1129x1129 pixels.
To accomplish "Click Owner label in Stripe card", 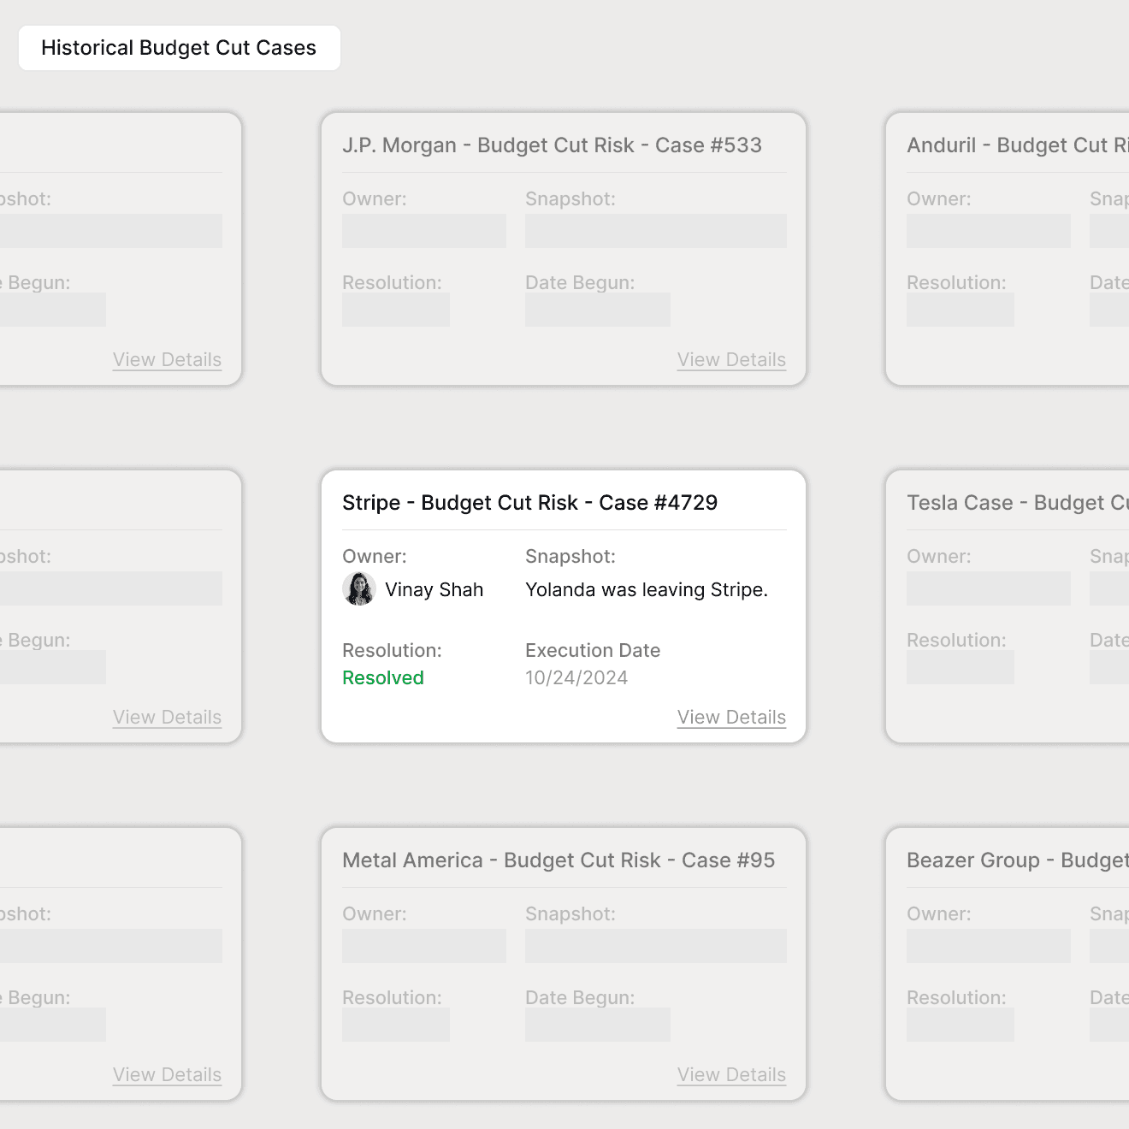I will point(375,556).
